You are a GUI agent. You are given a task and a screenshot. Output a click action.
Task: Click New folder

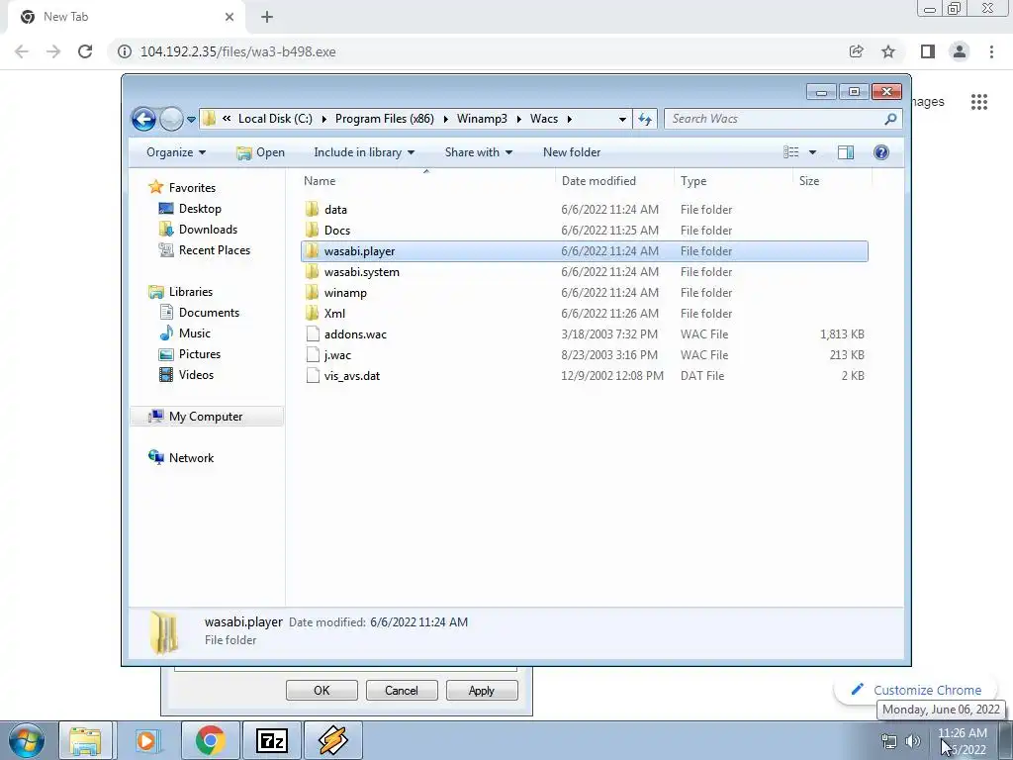[572, 152]
